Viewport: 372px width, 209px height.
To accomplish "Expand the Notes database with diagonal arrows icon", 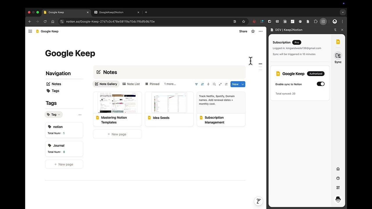I will (220, 84).
